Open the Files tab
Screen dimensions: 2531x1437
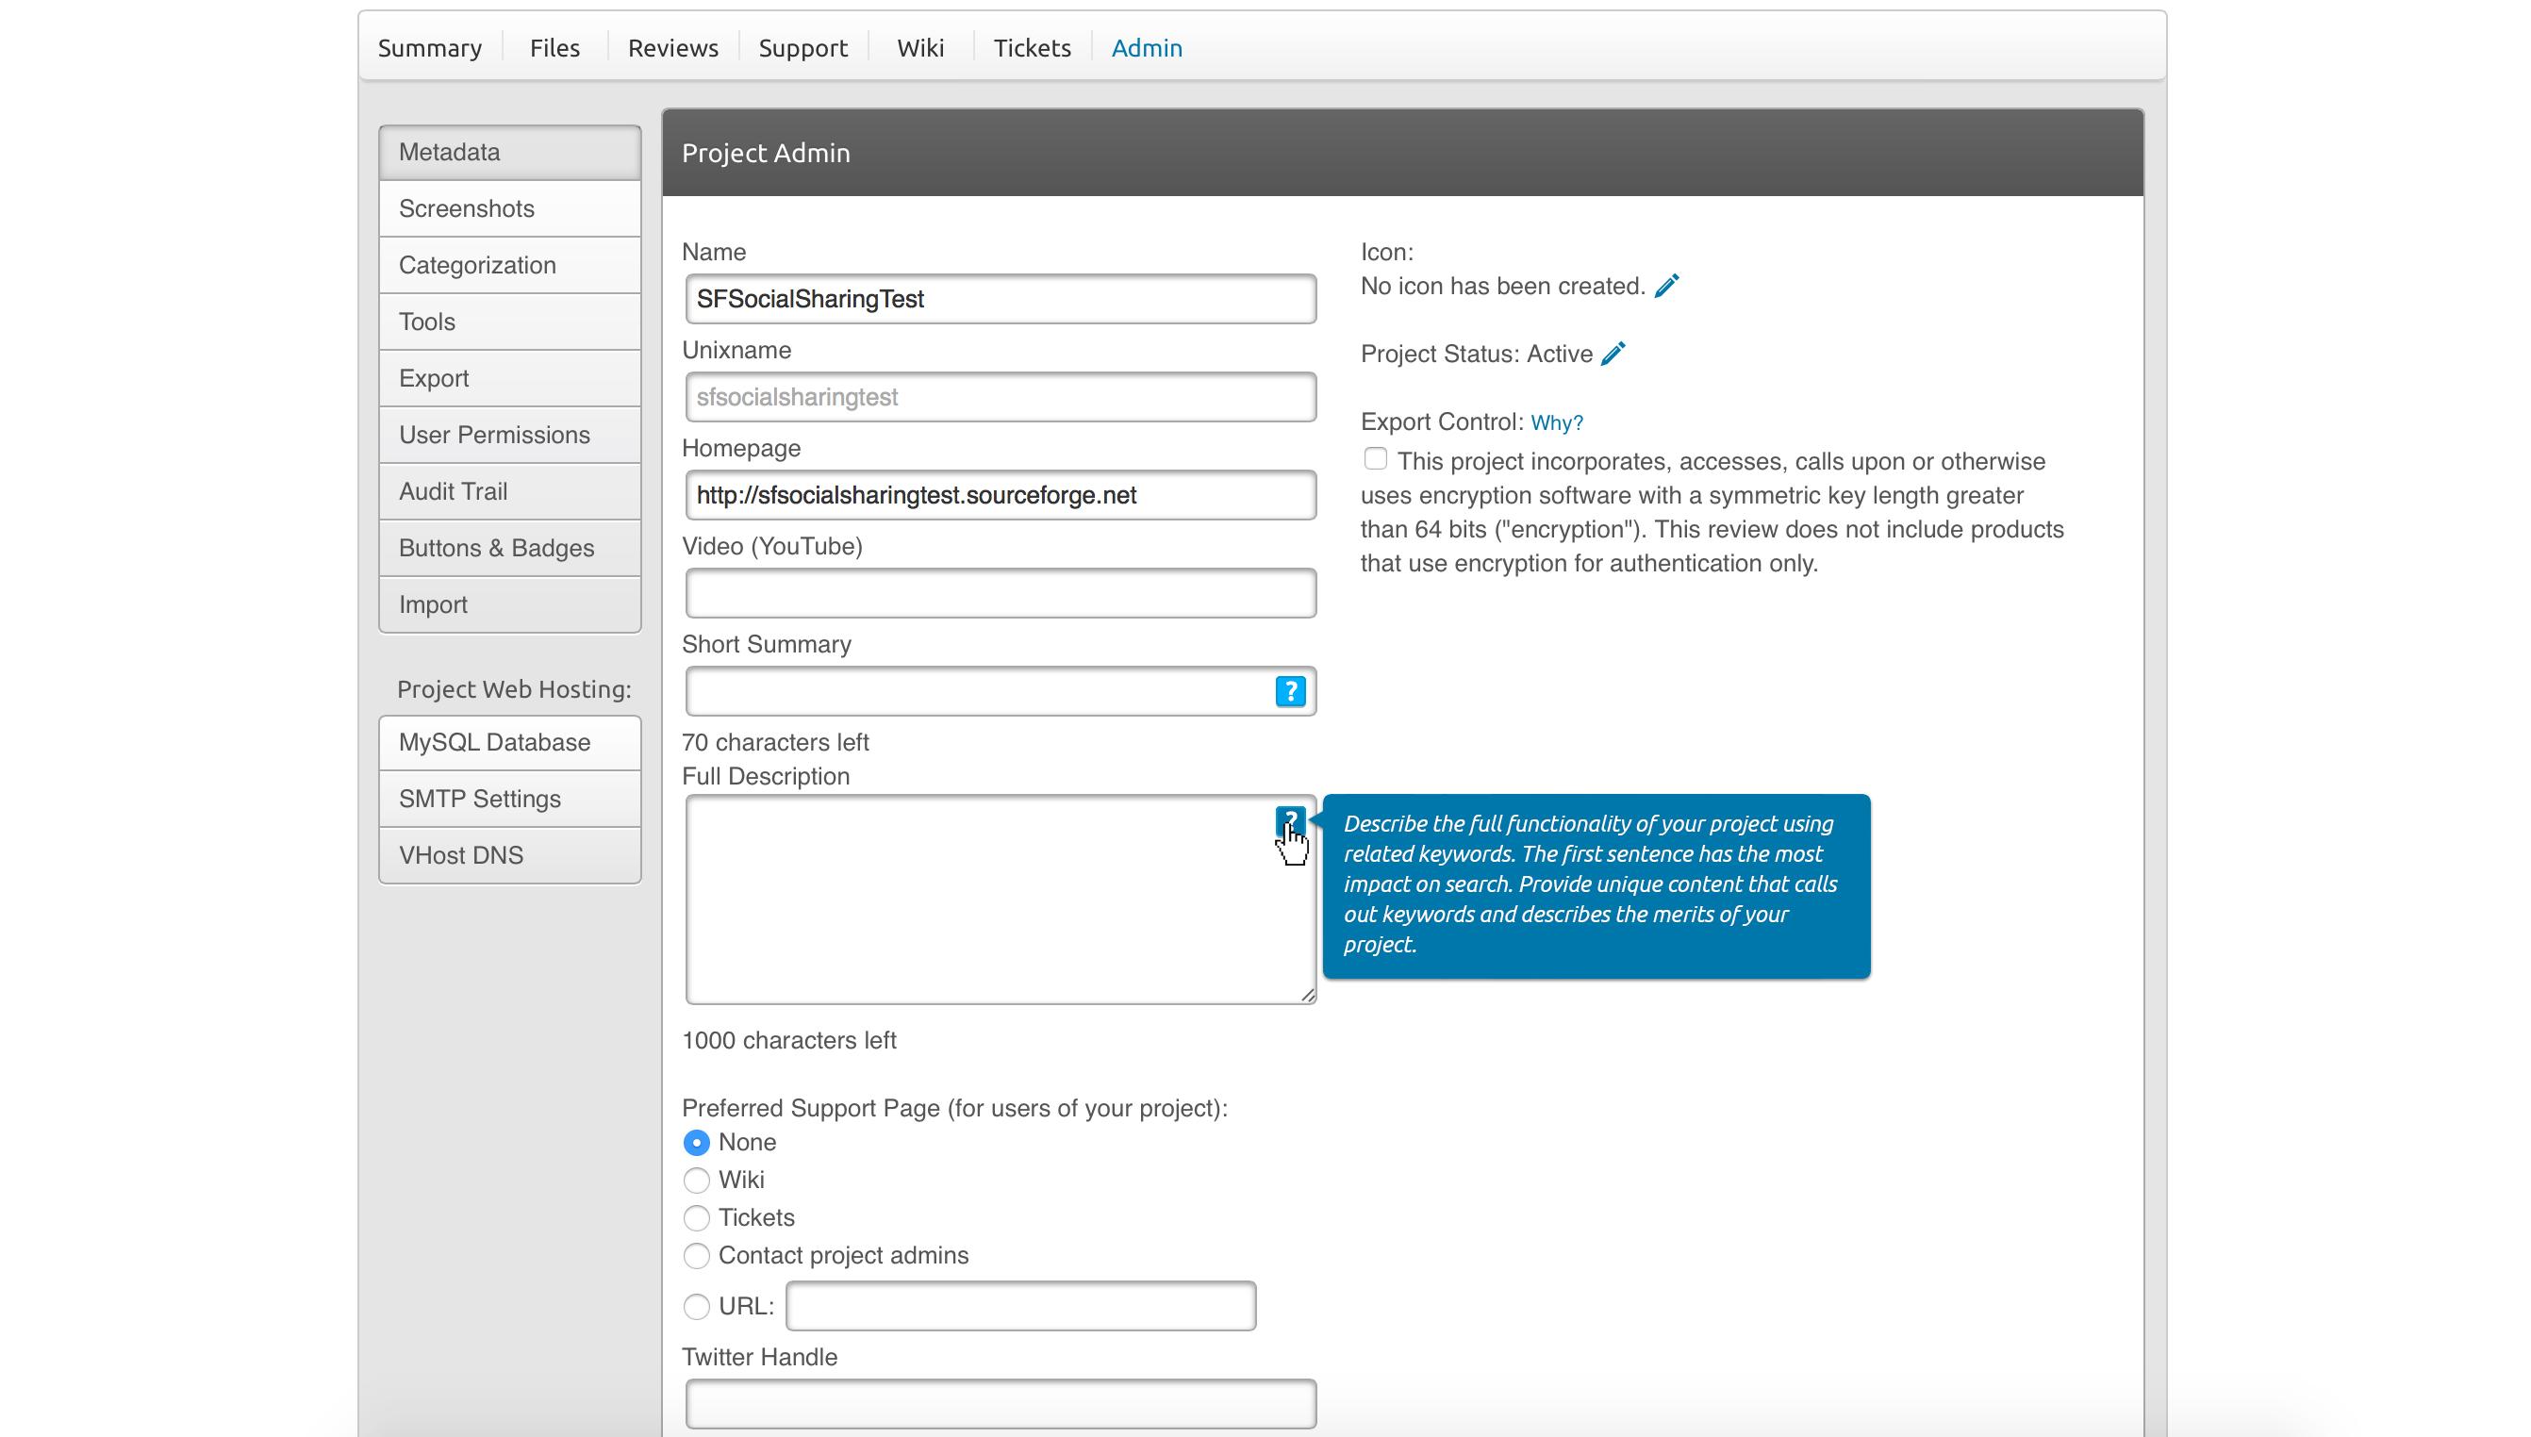point(554,47)
